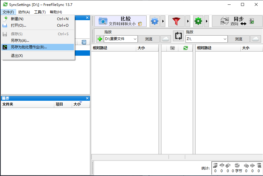
Task: Click statistics update-right arrow icon
Action: point(252,165)
